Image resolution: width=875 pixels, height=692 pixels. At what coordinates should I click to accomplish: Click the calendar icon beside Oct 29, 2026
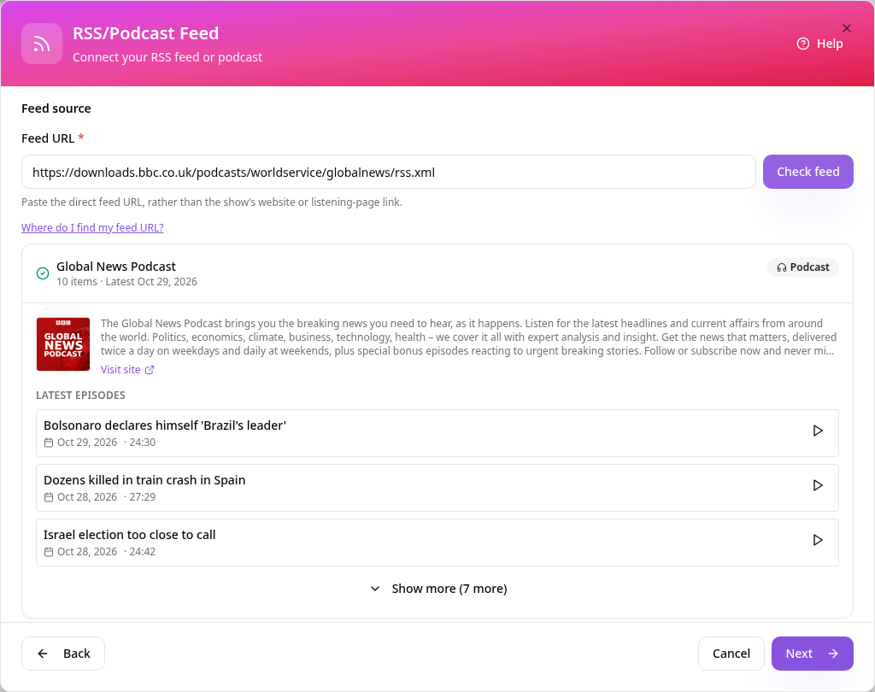[x=49, y=443]
